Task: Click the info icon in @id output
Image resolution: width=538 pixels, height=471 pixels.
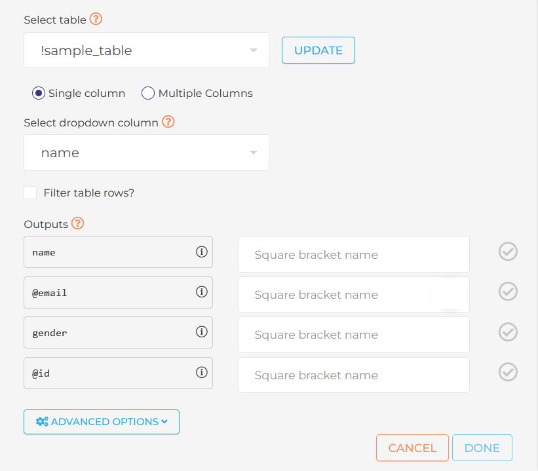Action: click(x=202, y=372)
